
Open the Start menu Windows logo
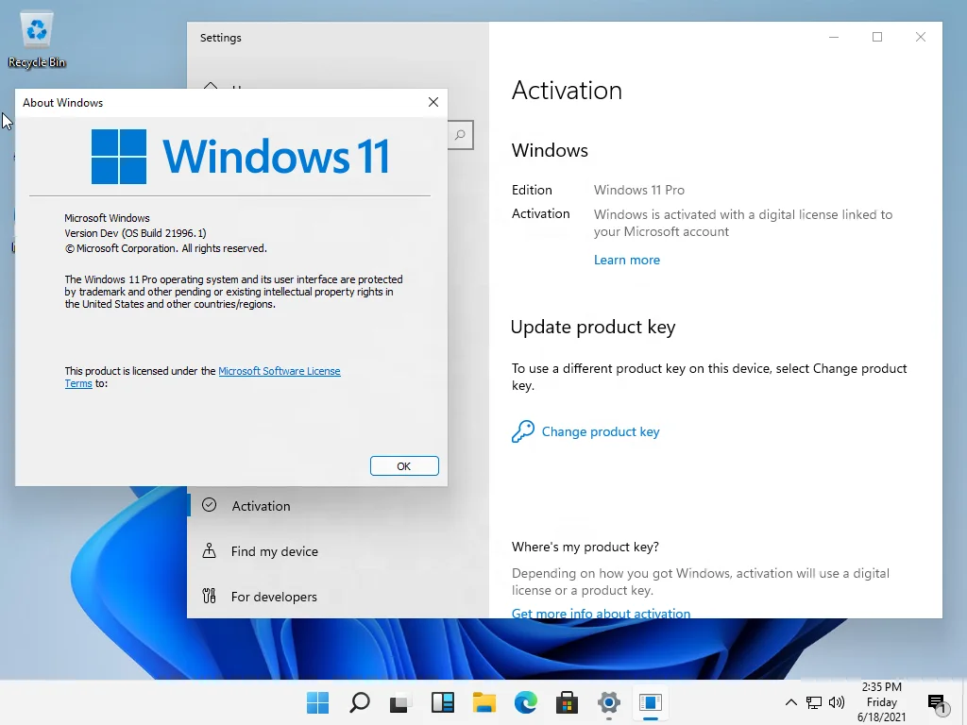point(318,702)
